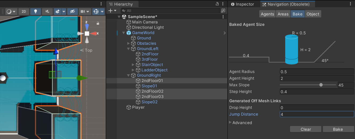Toggle scene effects layers icon
Viewport: 355px width, 139px height.
tap(57, 11)
